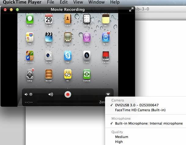
Task: Open the Videos clapperboard icon
Action: (x=49, y=37)
